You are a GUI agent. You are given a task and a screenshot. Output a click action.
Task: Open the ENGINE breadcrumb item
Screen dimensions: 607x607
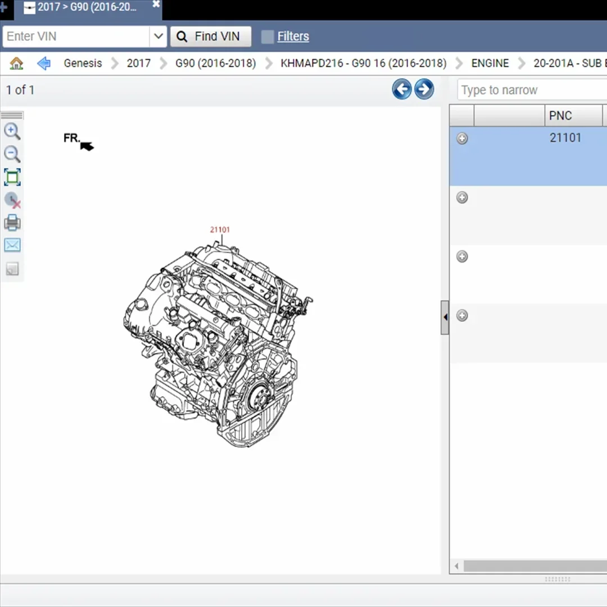(490, 63)
